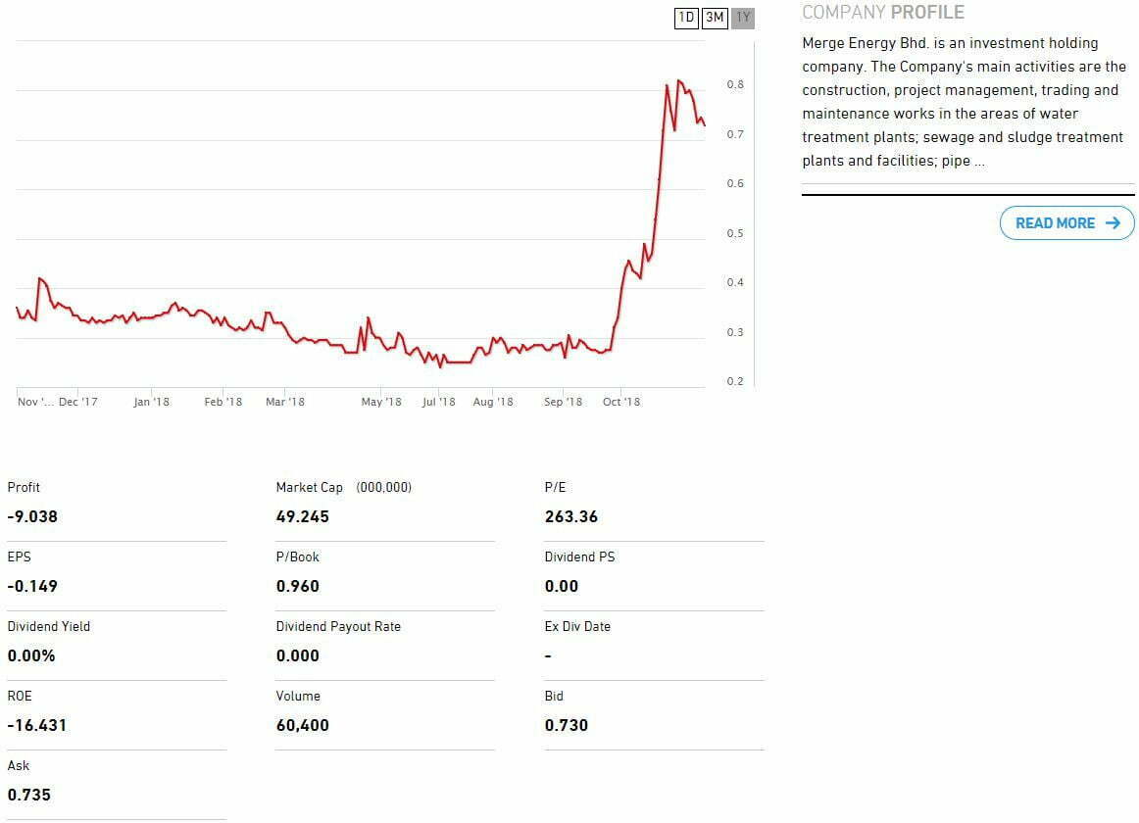Screen dimensions: 1139x823
Task: Click the Sep '18 timeline label
Action: (x=563, y=402)
